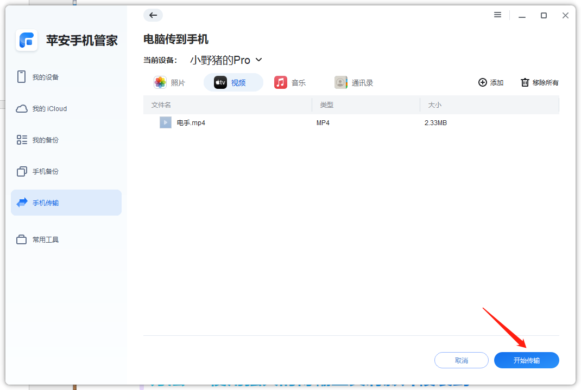The image size is (581, 390).
Task: Start transfer with the 开始传输 button
Action: [526, 360]
